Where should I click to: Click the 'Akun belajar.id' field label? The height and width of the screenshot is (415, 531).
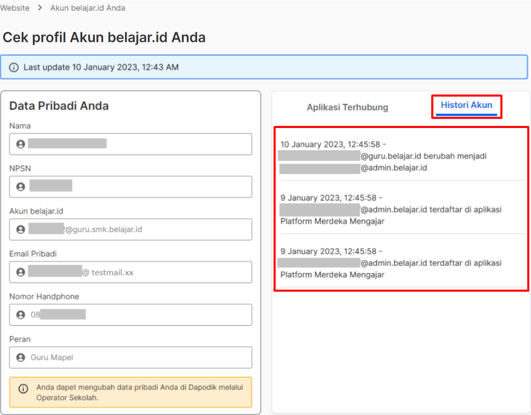coord(36,211)
